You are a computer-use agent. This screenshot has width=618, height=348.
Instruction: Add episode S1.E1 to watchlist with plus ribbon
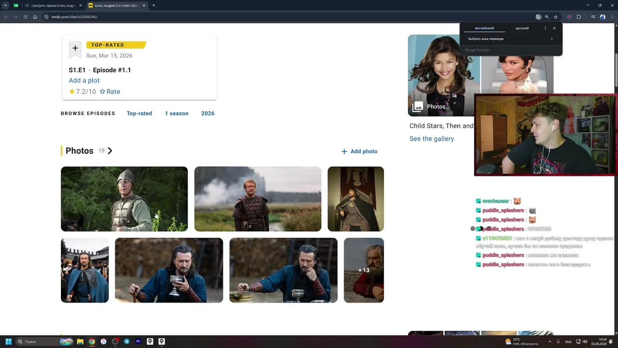tap(75, 48)
